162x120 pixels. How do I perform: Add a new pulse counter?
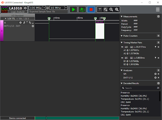coord(158,36)
